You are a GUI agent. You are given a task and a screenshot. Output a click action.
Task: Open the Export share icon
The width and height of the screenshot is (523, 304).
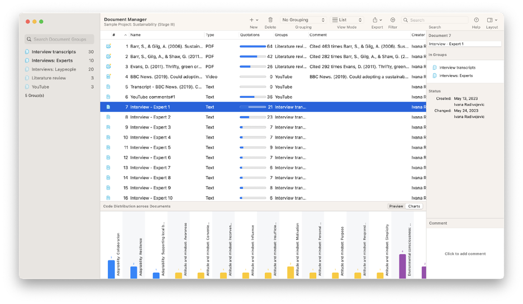pyautogui.click(x=375, y=20)
